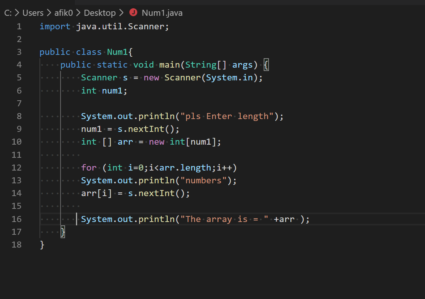Select the Users breadcrumb segment
425x299 pixels.
pos(33,13)
